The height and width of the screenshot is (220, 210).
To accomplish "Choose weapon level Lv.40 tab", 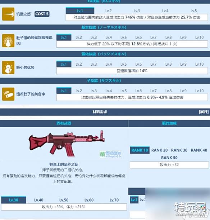I will (39, 200).
